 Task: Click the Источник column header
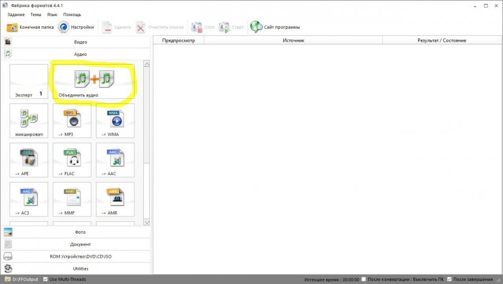click(x=293, y=40)
